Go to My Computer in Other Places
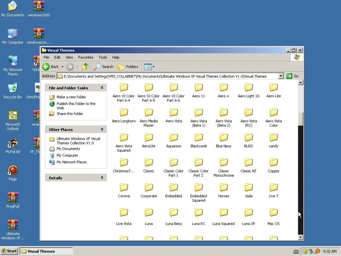Image resolution: width=341 pixels, height=256 pixels. point(67,155)
